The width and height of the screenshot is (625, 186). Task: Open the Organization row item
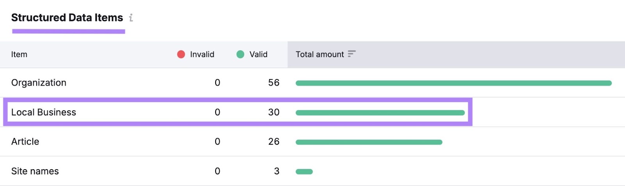39,83
